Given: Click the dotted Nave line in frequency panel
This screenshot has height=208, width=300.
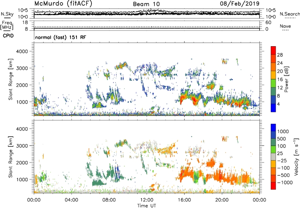Looking at the screenshot, I should (x=147, y=27).
